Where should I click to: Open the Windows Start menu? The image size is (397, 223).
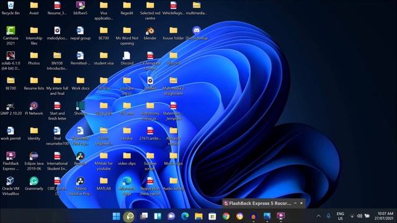tap(116, 216)
